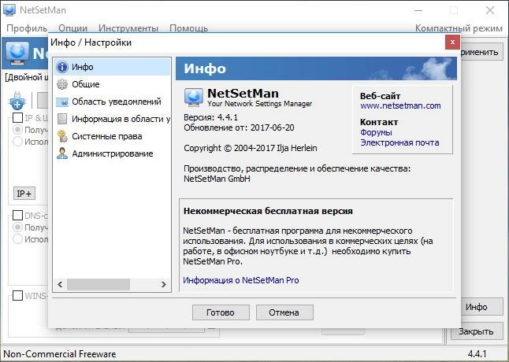Image resolution: width=509 pixels, height=362 pixels.
Task: Click the IP+ button in main window
Action: (x=24, y=194)
